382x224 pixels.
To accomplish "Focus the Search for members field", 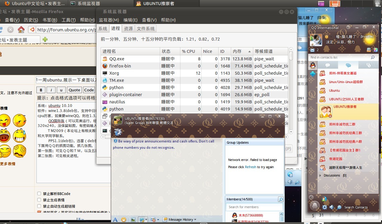I will coord(254,207).
